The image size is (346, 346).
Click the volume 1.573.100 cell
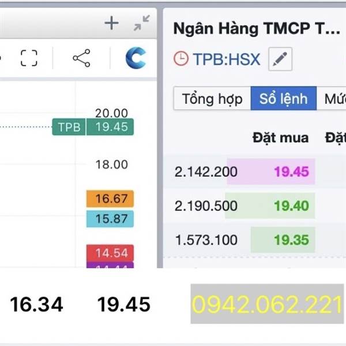tap(206, 240)
